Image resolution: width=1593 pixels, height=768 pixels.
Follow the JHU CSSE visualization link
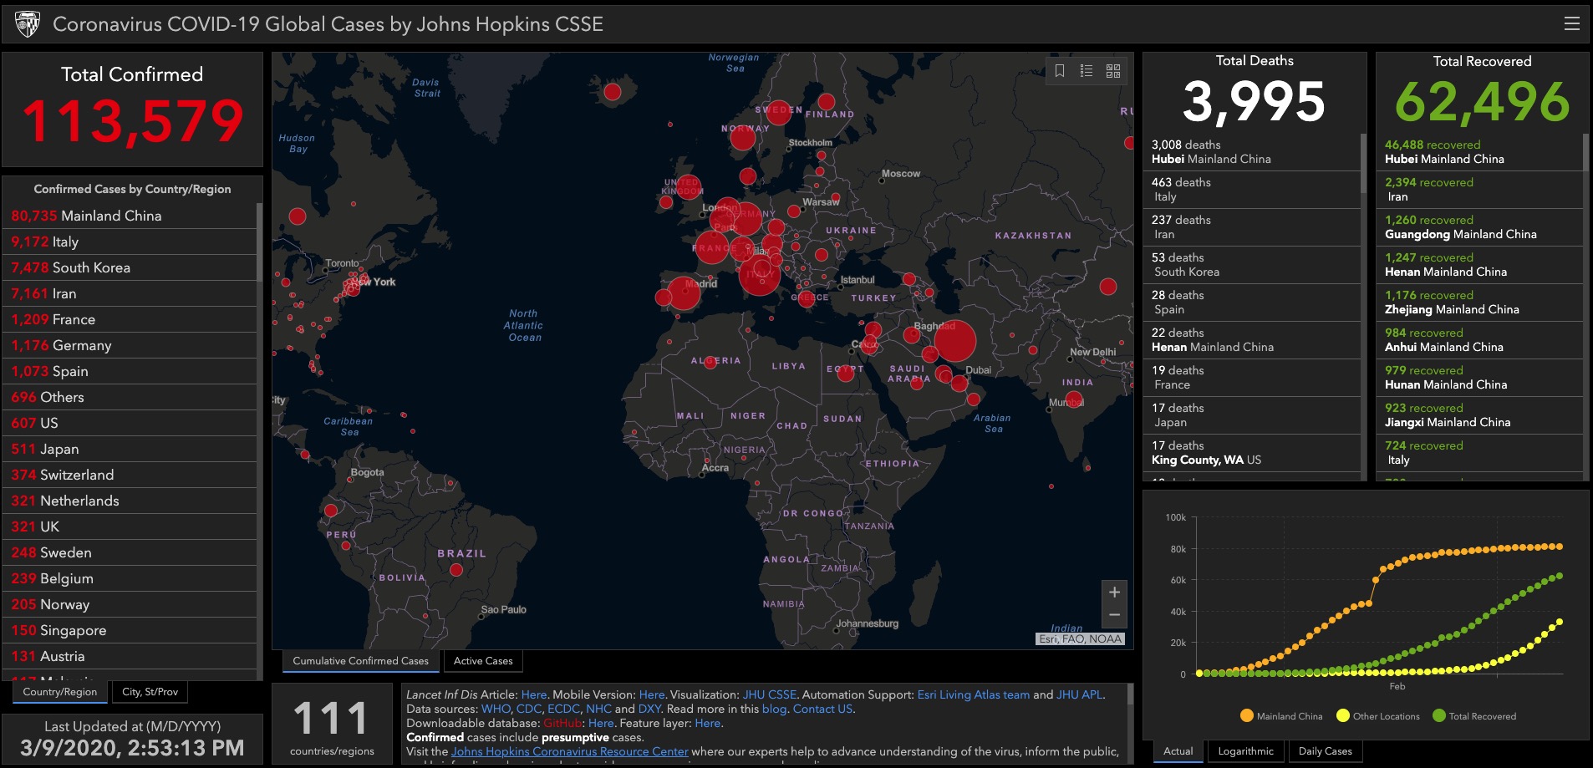tap(770, 694)
